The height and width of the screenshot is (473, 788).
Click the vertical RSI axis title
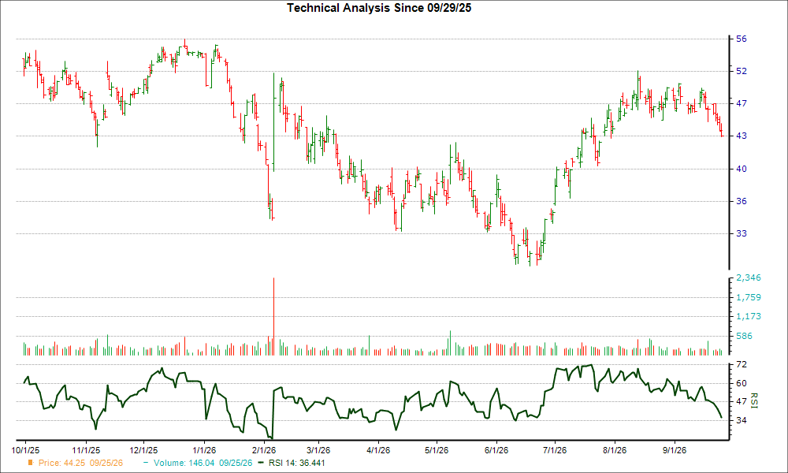click(x=753, y=400)
